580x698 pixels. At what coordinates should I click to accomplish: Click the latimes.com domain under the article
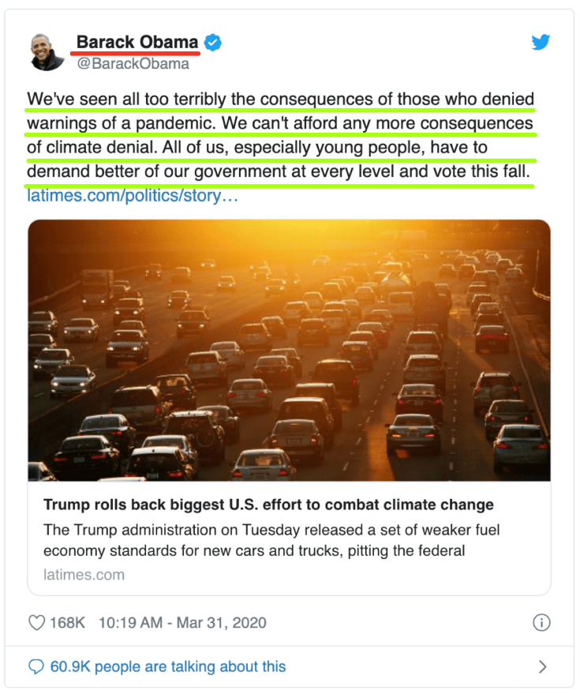[x=84, y=574]
